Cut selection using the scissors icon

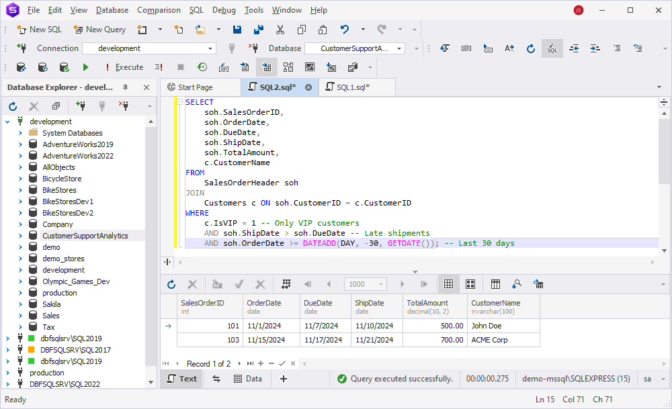pos(280,30)
